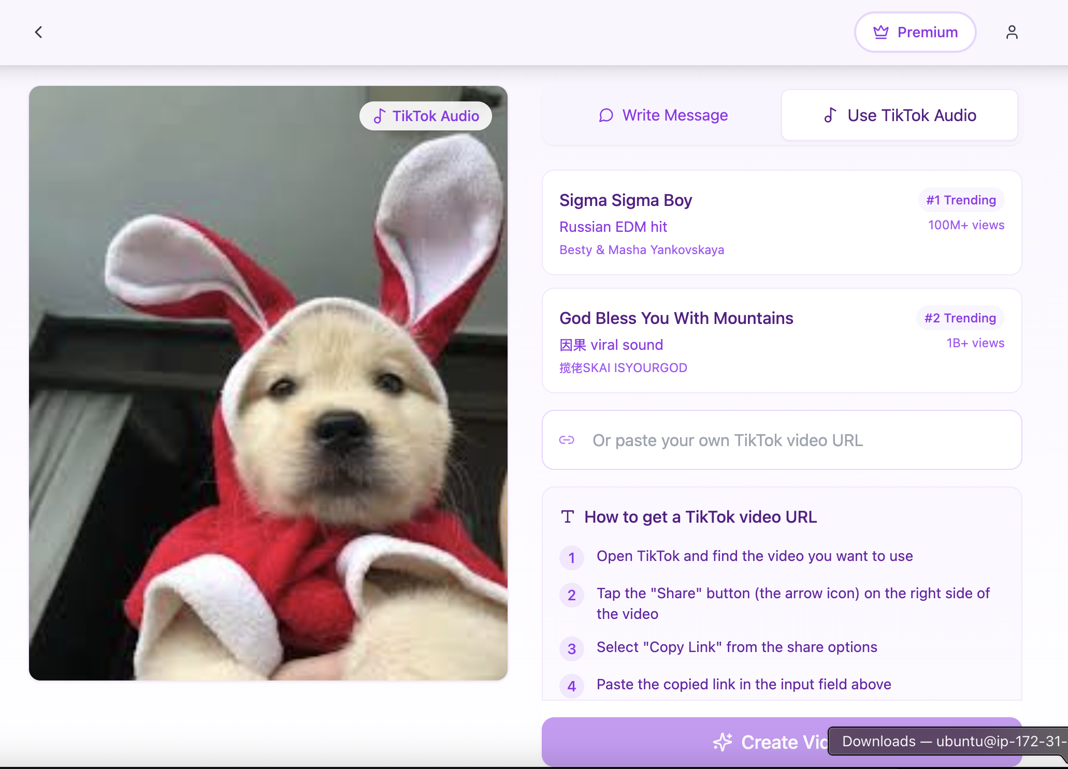1068x769 pixels.
Task: Click the Downloads terminal tooltip
Action: coord(948,741)
